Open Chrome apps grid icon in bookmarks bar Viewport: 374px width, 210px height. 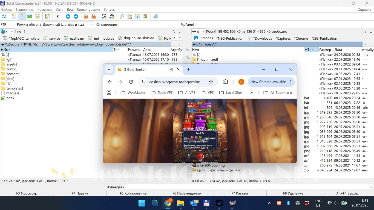click(x=109, y=92)
